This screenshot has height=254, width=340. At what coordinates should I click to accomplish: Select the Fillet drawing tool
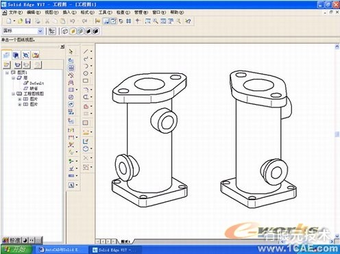click(86, 90)
